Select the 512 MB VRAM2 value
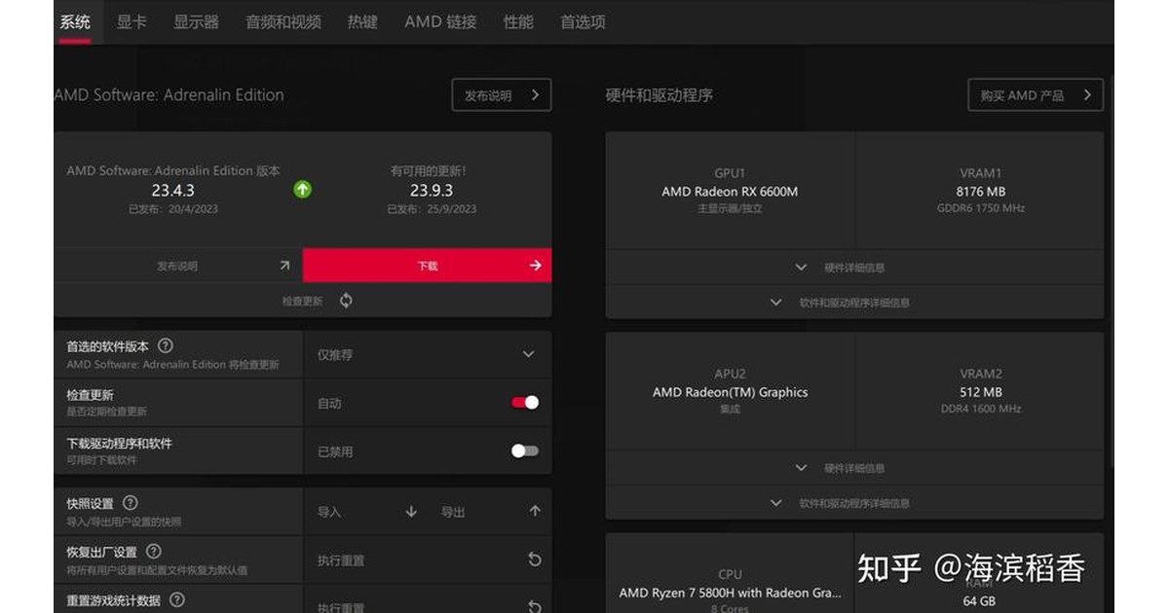Viewport: 1169px width, 613px height. [x=981, y=392]
